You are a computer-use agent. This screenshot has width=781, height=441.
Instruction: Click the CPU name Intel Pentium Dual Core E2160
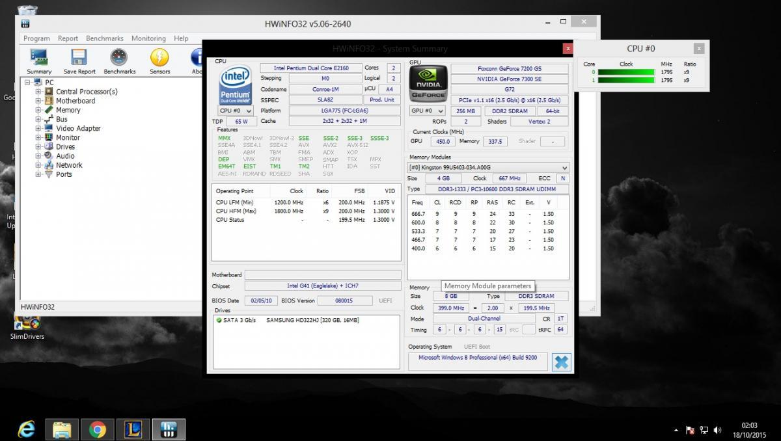[x=311, y=68]
